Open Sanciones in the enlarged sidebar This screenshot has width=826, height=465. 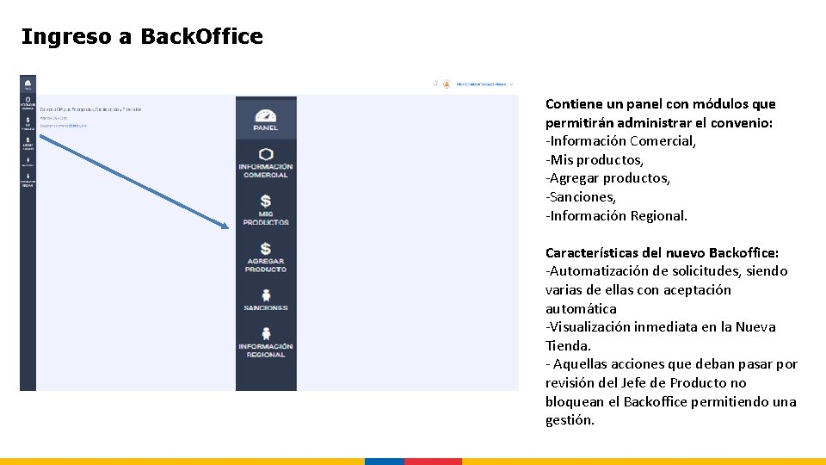266,300
